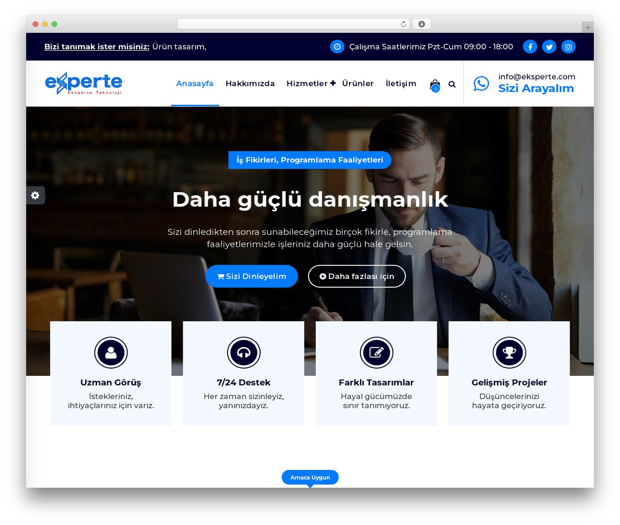
Task: Click the İş Fikirleri, Programlama Faaliyetleri label
Action: click(x=310, y=160)
